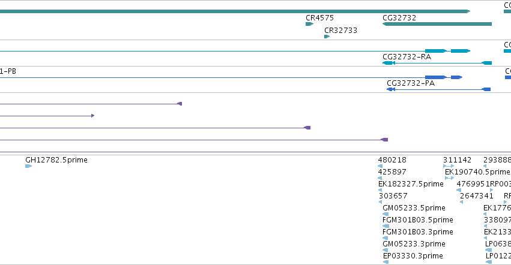Screen dimensions: 511x265
Task: Select the EK190740.5prime label
Action: click(x=477, y=172)
